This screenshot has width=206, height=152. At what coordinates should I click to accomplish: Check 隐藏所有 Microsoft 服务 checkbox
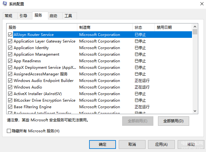9,131
